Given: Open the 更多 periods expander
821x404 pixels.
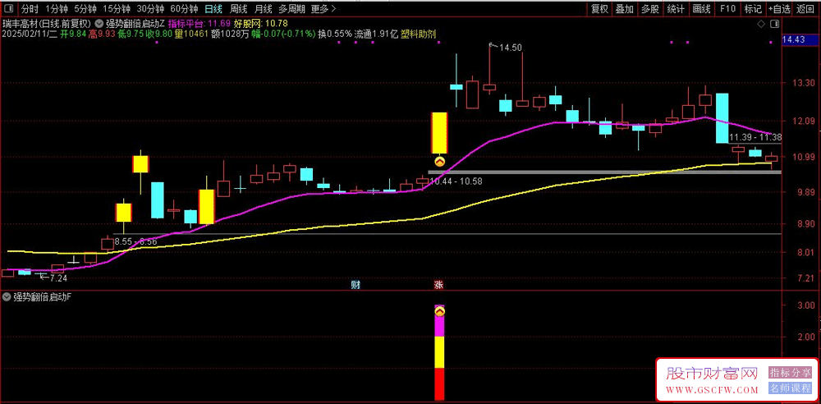Looking at the screenshot, I should 323,9.
